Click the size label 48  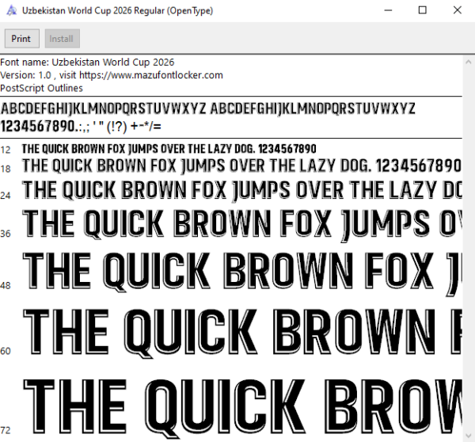(6, 286)
